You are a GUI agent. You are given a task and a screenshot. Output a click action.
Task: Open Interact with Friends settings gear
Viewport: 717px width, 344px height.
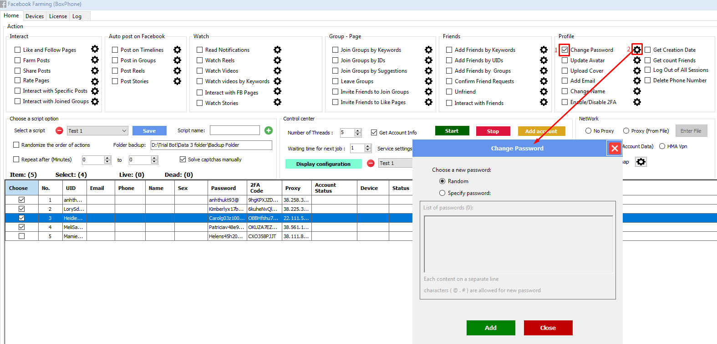coord(544,102)
